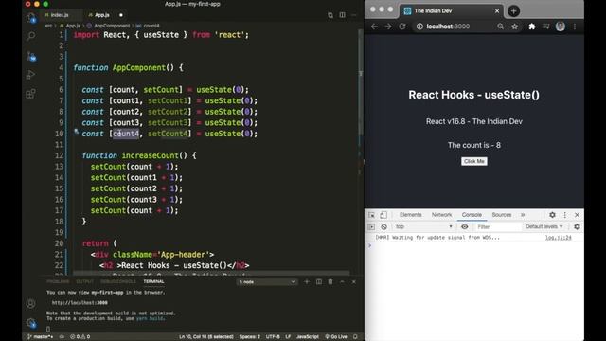Open the Chrome profile avatar

(561, 27)
